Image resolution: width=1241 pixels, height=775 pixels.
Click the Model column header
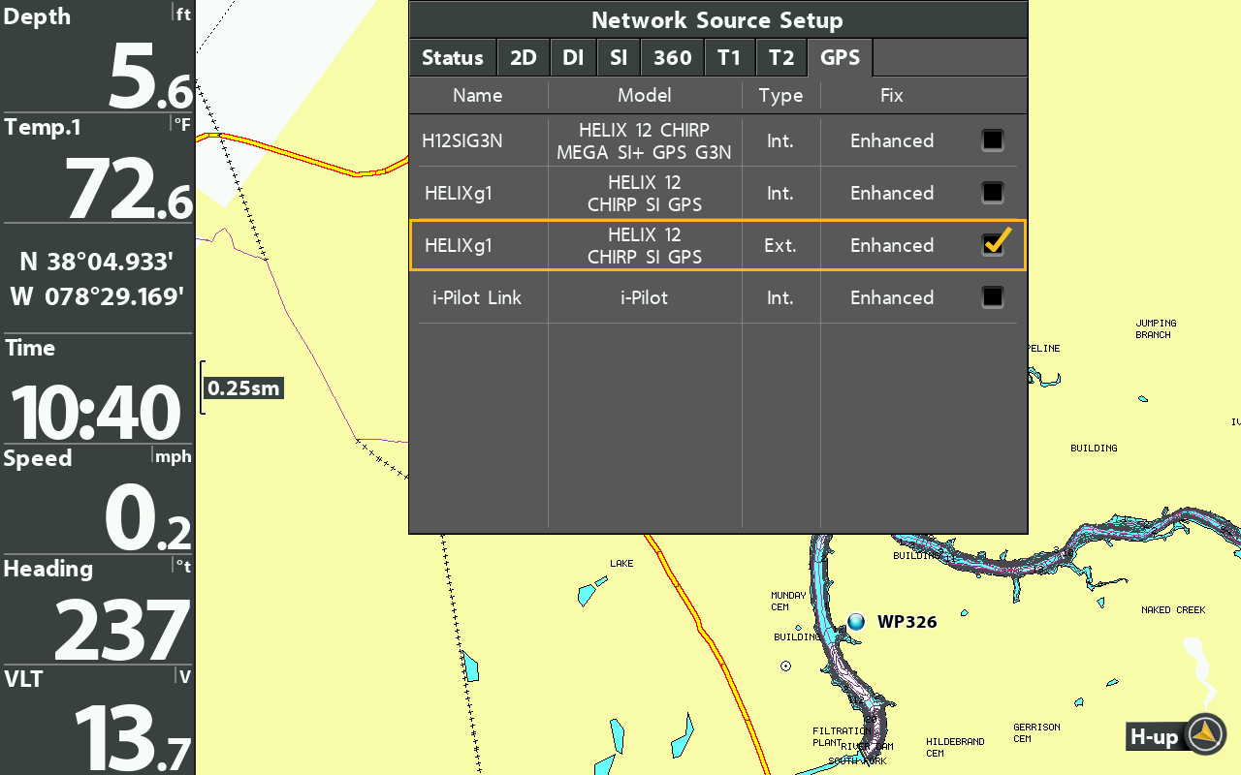pos(645,95)
